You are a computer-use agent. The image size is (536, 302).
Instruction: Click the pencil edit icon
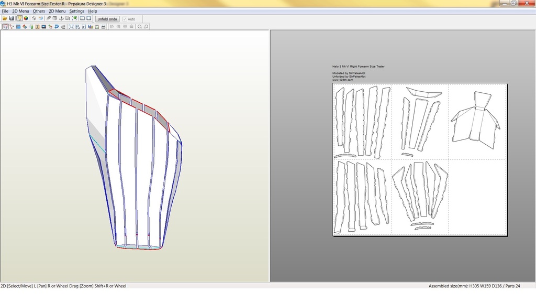click(49, 18)
